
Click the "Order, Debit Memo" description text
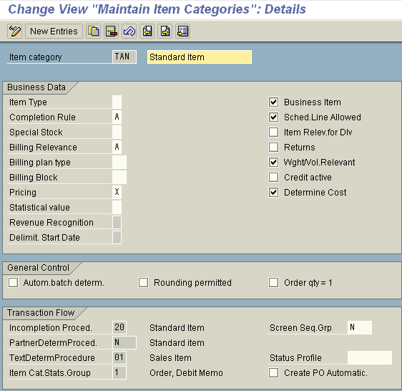click(x=186, y=373)
